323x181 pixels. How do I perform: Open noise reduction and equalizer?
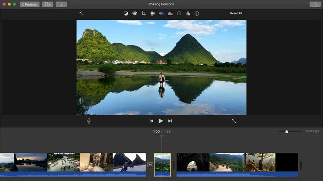coord(170,13)
